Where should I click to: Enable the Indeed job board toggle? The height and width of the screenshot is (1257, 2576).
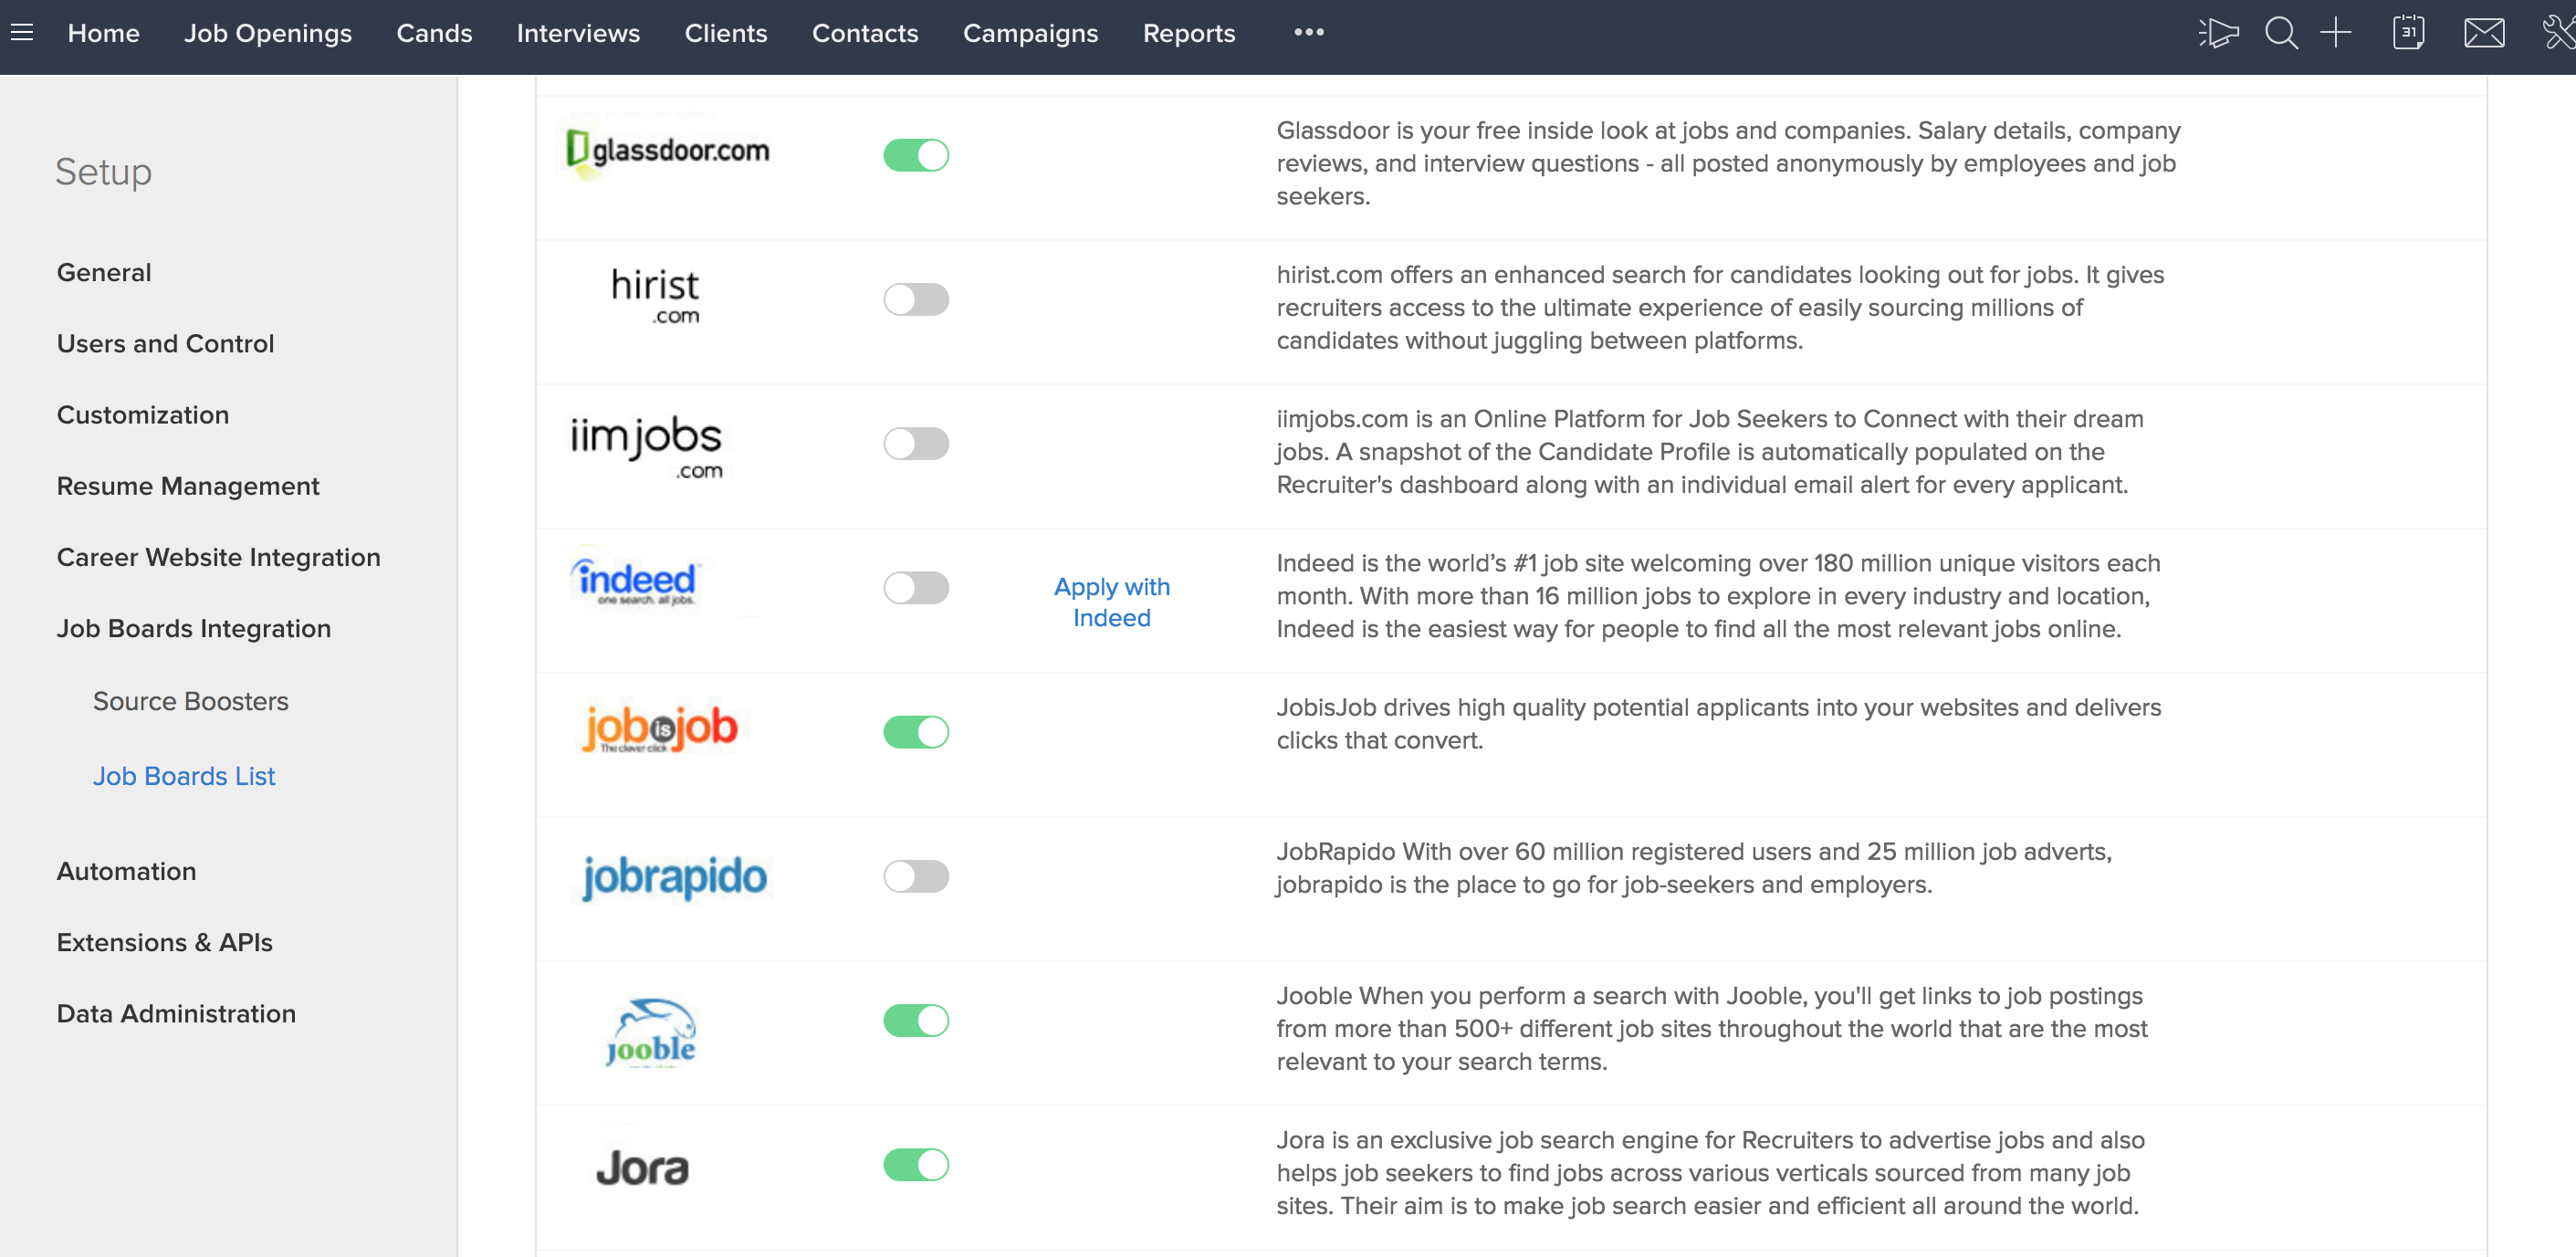point(916,588)
